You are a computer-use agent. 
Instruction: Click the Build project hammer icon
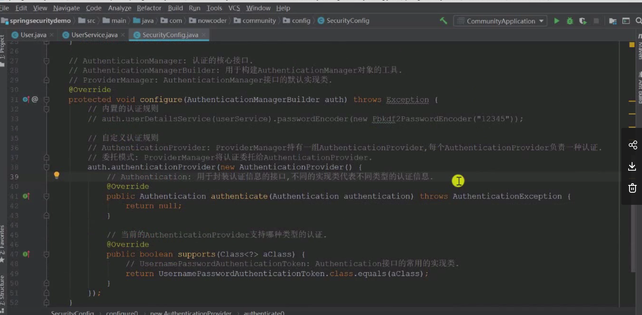pyautogui.click(x=443, y=21)
